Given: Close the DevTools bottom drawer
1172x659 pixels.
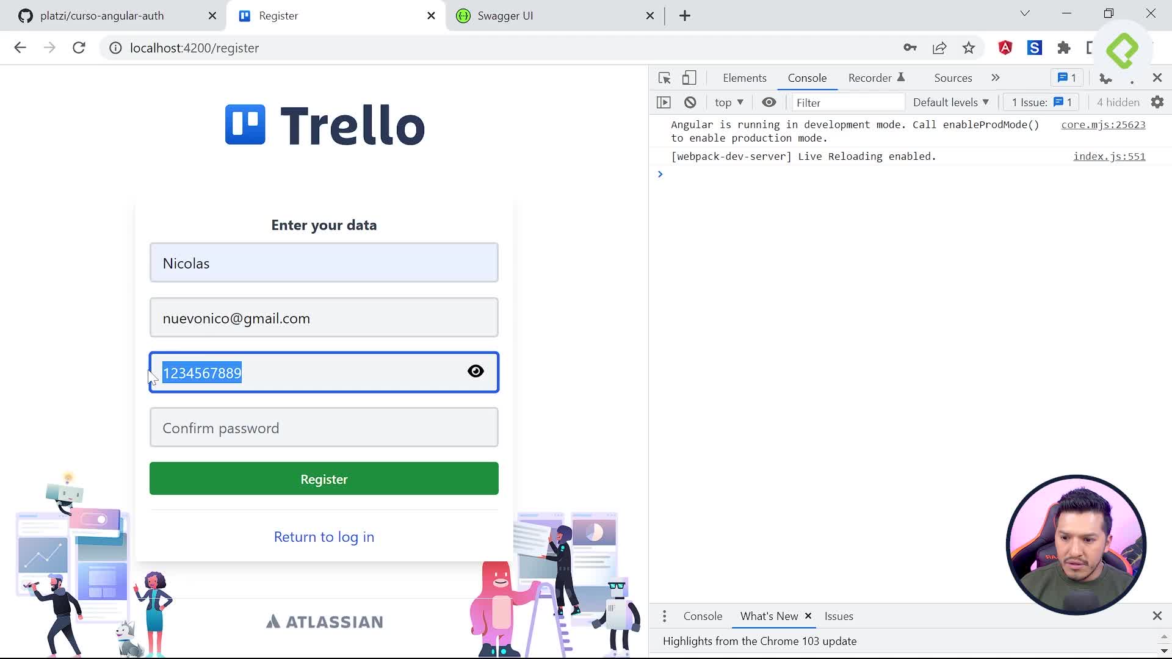Looking at the screenshot, I should point(1157,616).
